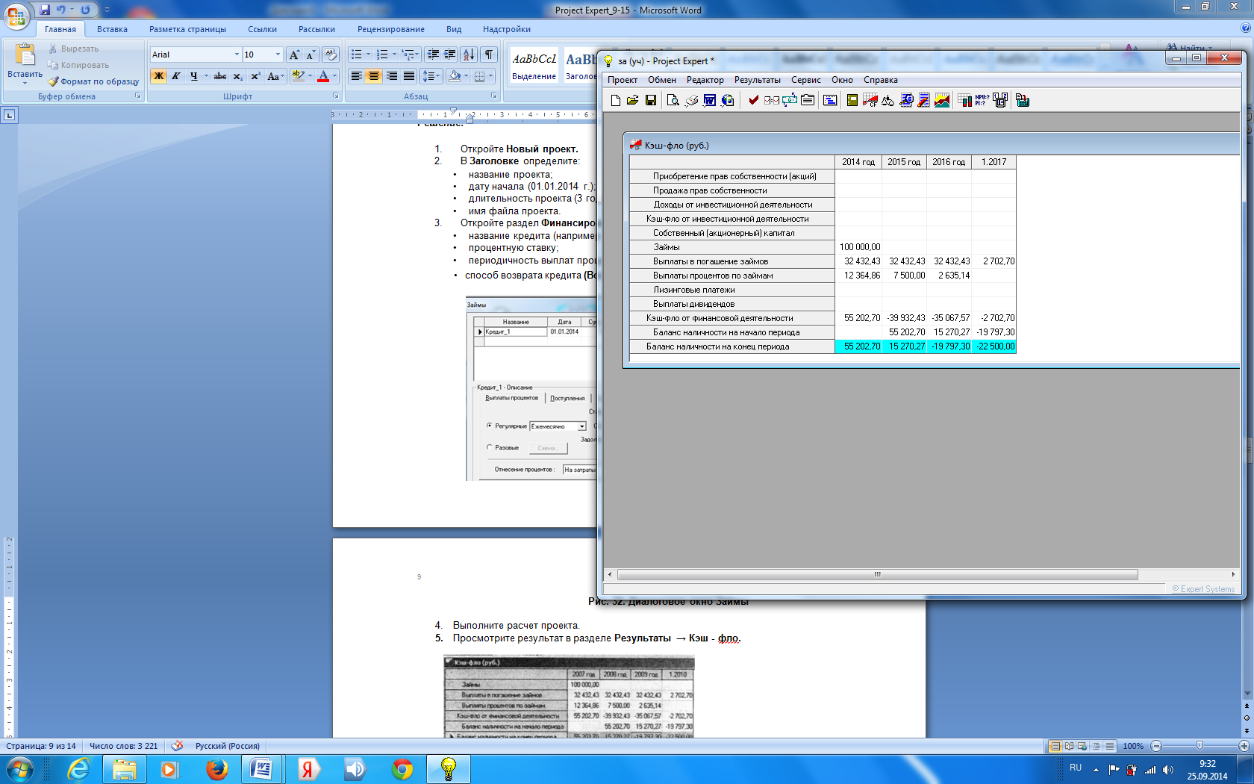The image size is (1254, 784).
Task: Select the Займы row in Кэш-фло table
Action: click(x=823, y=247)
